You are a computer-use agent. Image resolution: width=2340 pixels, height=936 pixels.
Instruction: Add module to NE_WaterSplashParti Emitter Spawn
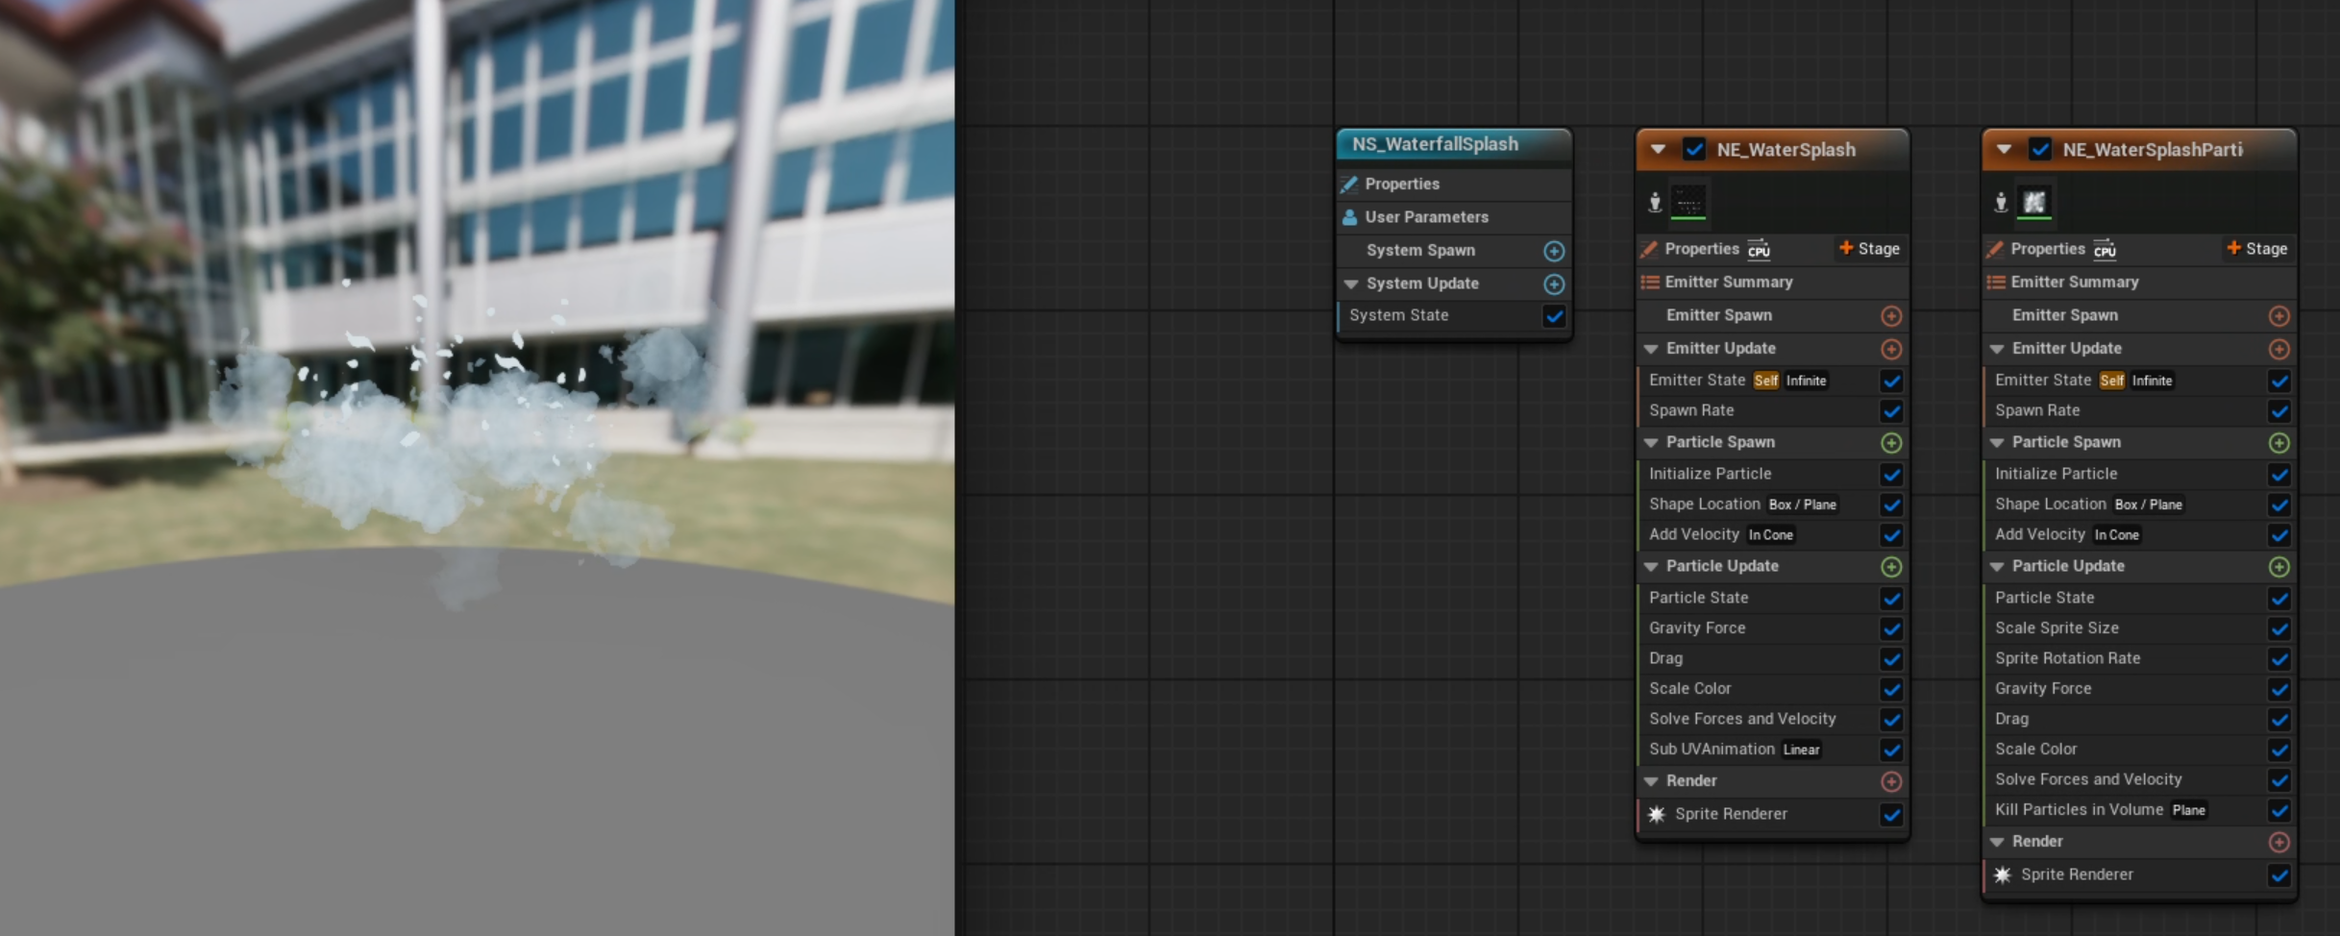coord(2278,316)
